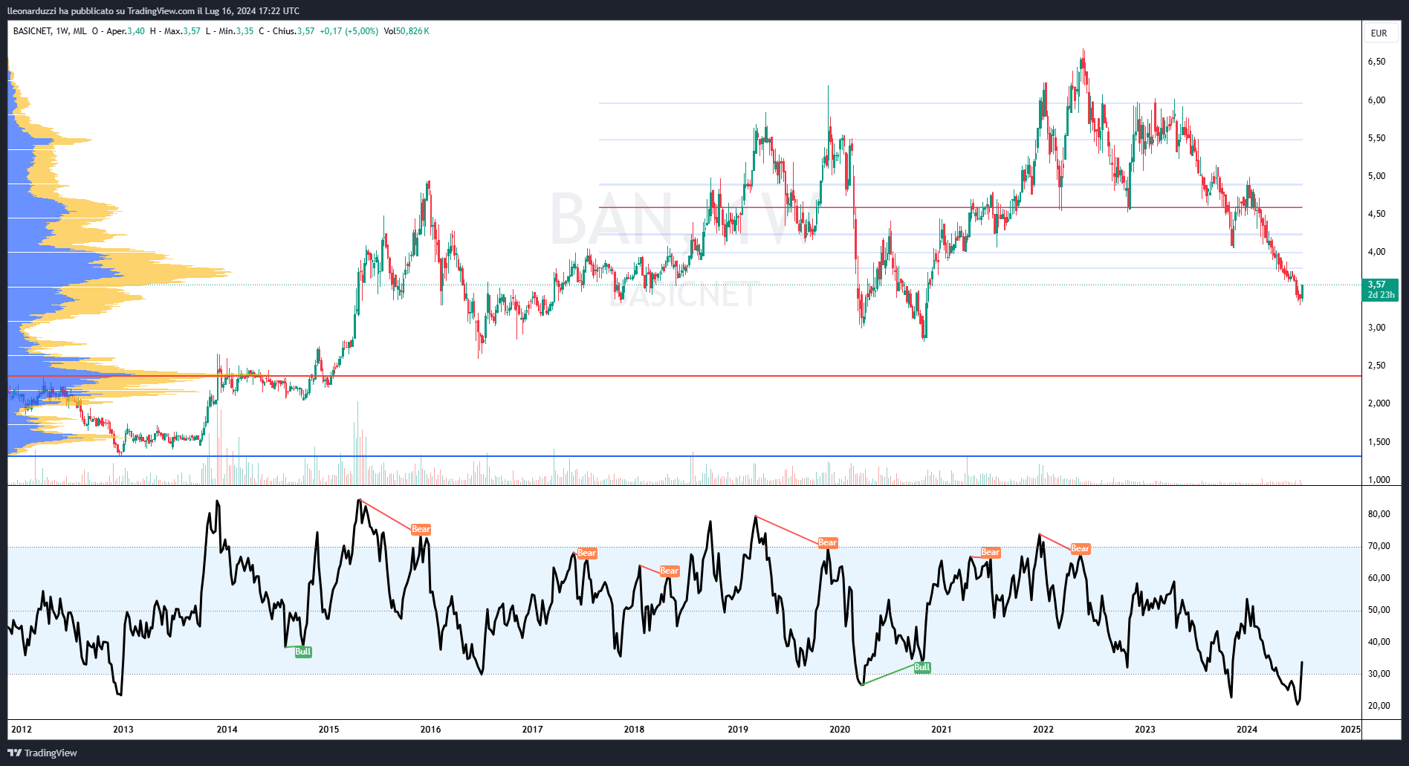Viewport: 1409px width, 766px height.
Task: Click the Bear divergence label just before 2020
Action: (x=828, y=543)
